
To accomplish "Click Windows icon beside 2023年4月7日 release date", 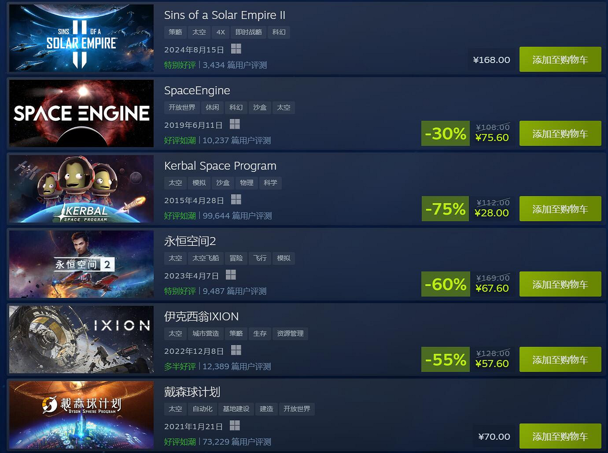I will coord(231,275).
